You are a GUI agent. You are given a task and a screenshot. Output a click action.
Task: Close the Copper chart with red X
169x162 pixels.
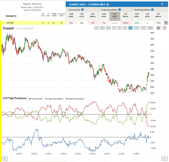pyautogui.click(x=165, y=28)
